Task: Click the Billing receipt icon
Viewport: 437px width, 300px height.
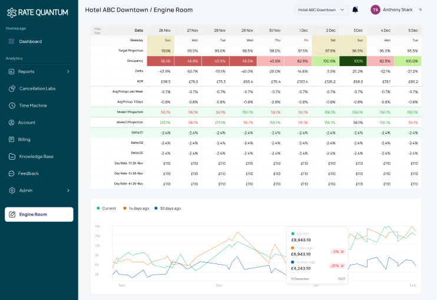Action: (x=11, y=140)
